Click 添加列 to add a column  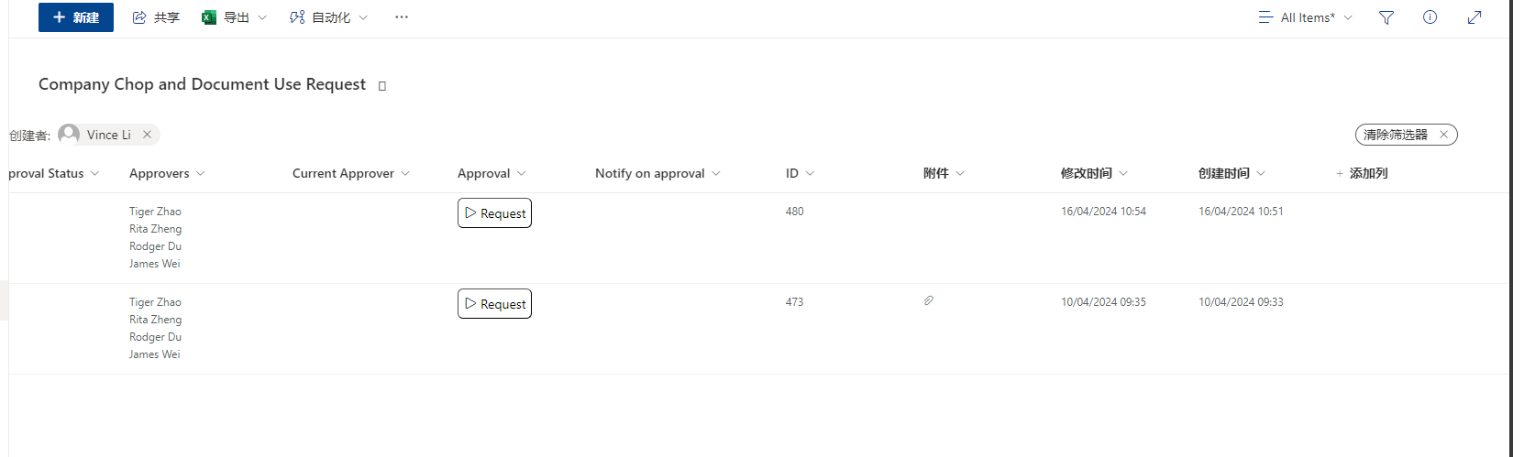pyautogui.click(x=1362, y=173)
